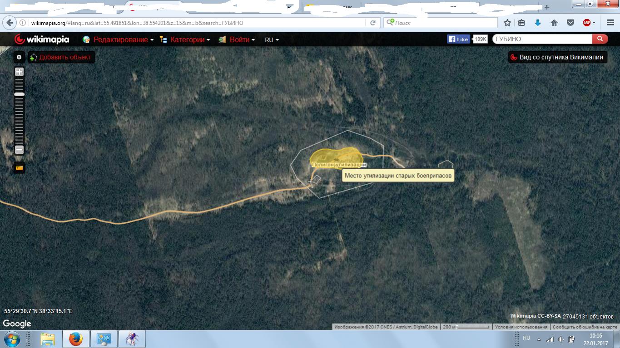Screen dimensions: 620x348
Task: Click the Полигон утилизации map label
Action: 339,165
